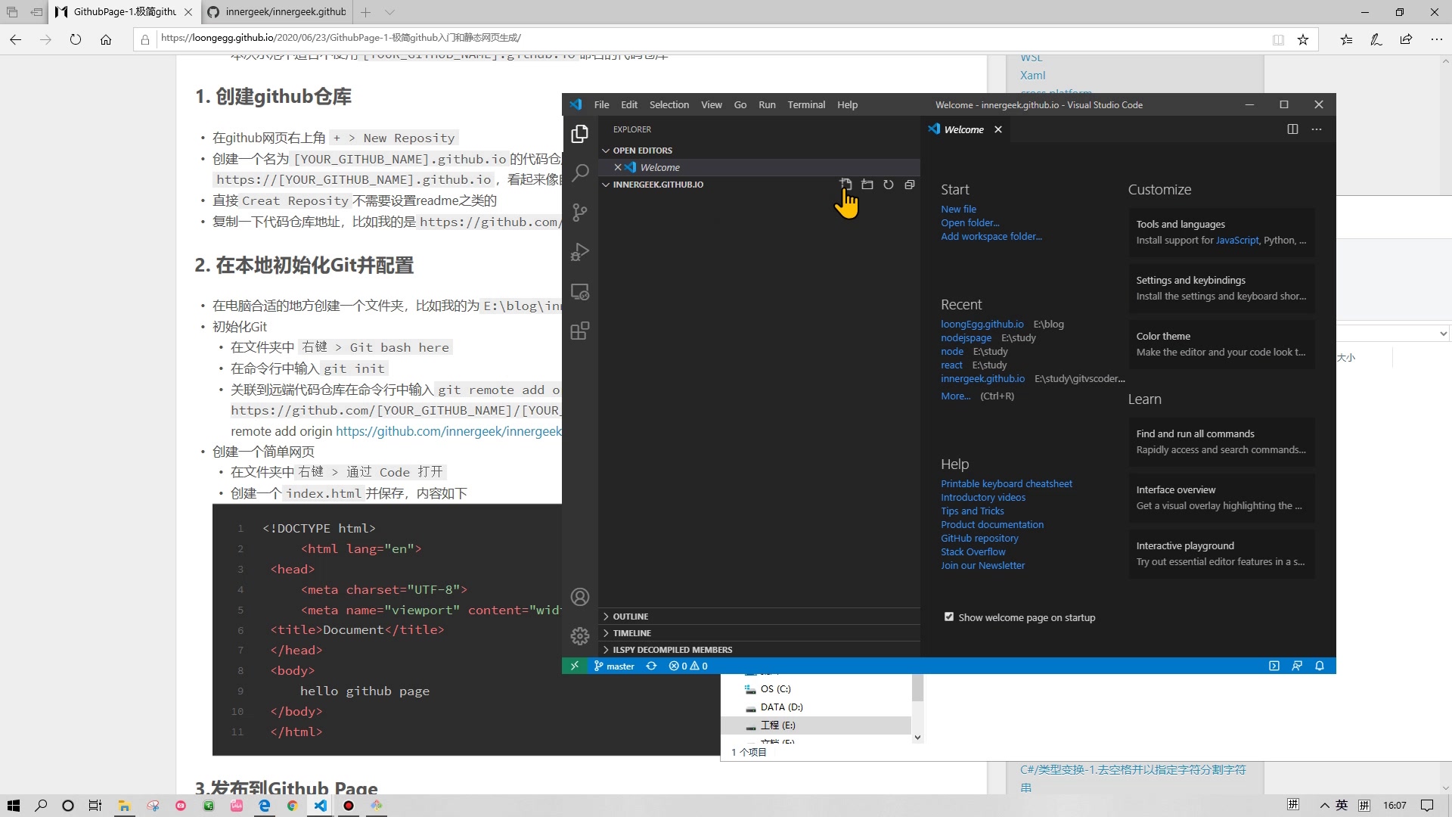Image resolution: width=1452 pixels, height=817 pixels.
Task: Expand ILSpy Decompiled Members section
Action: (759, 650)
